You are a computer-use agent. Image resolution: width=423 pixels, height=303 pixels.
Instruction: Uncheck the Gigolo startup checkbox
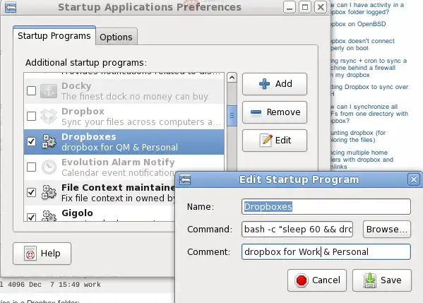31,217
